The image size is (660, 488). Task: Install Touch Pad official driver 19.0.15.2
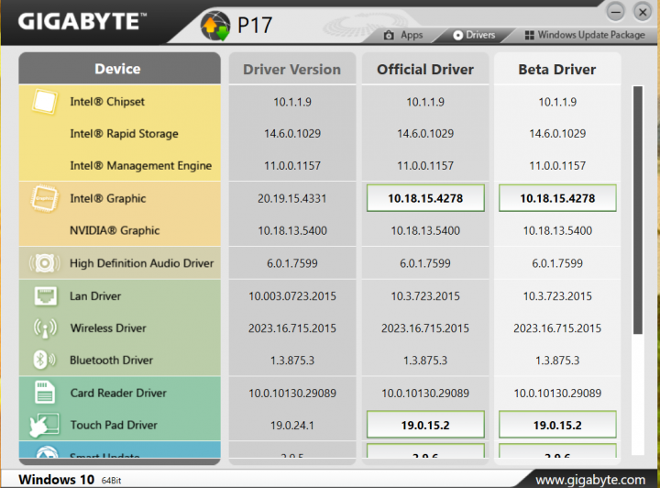pyautogui.click(x=425, y=425)
